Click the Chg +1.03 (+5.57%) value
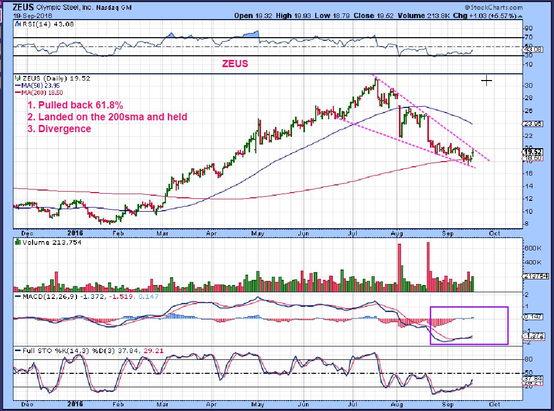The image size is (554, 411). click(485, 15)
